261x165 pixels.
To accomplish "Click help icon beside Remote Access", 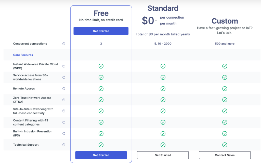I will click(64, 89).
